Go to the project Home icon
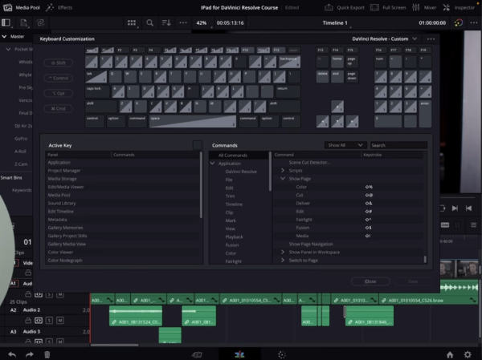 [450, 354]
